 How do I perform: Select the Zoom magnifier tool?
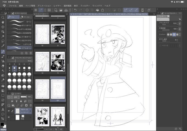(x=3, y=18)
